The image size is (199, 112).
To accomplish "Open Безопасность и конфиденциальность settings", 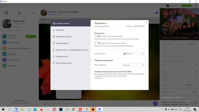I will (71, 50).
